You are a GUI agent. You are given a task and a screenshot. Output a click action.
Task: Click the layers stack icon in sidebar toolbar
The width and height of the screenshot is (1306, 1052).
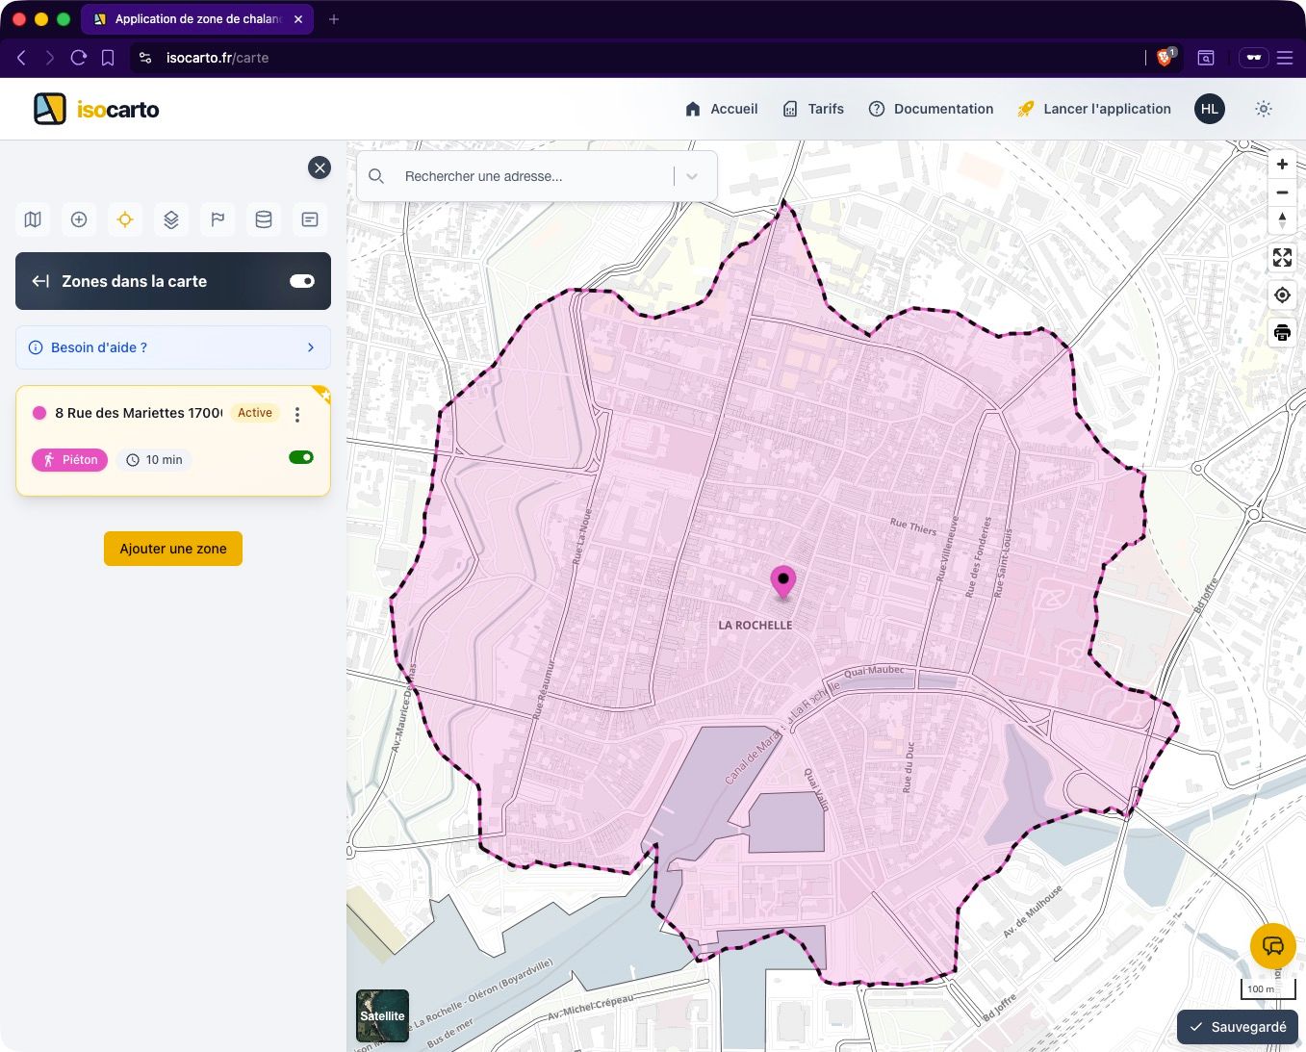pos(171,219)
